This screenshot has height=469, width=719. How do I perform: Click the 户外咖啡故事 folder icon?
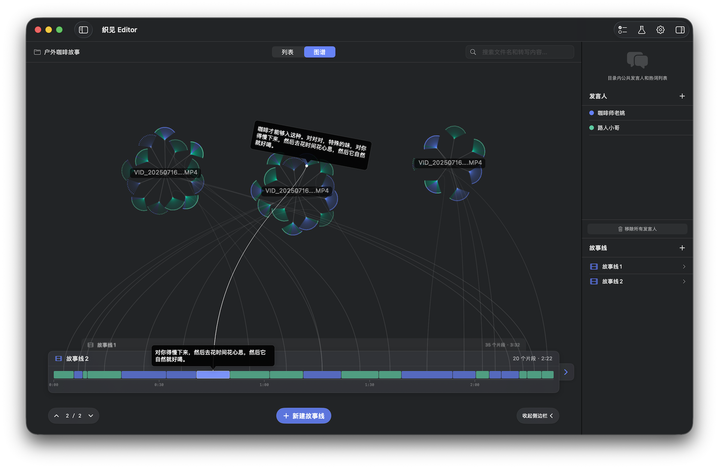[x=37, y=52]
